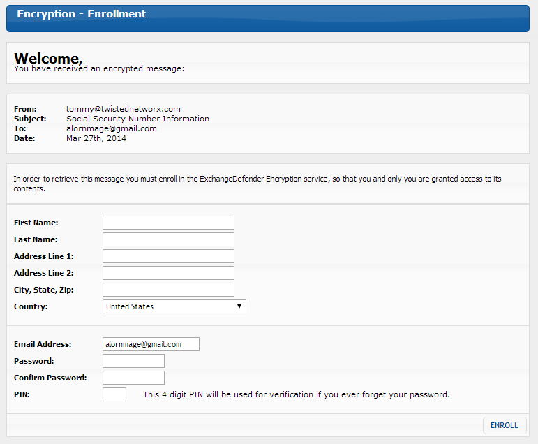Click the text You have received an encrypted message
538x444 pixels.
click(x=99, y=68)
